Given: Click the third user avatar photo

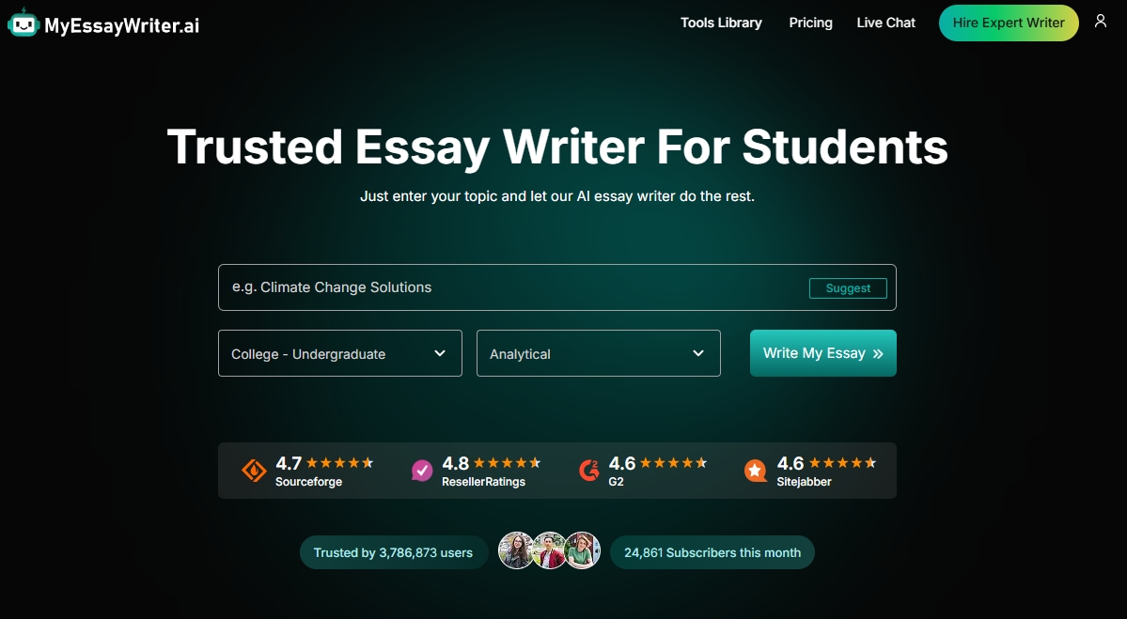Looking at the screenshot, I should click(584, 551).
